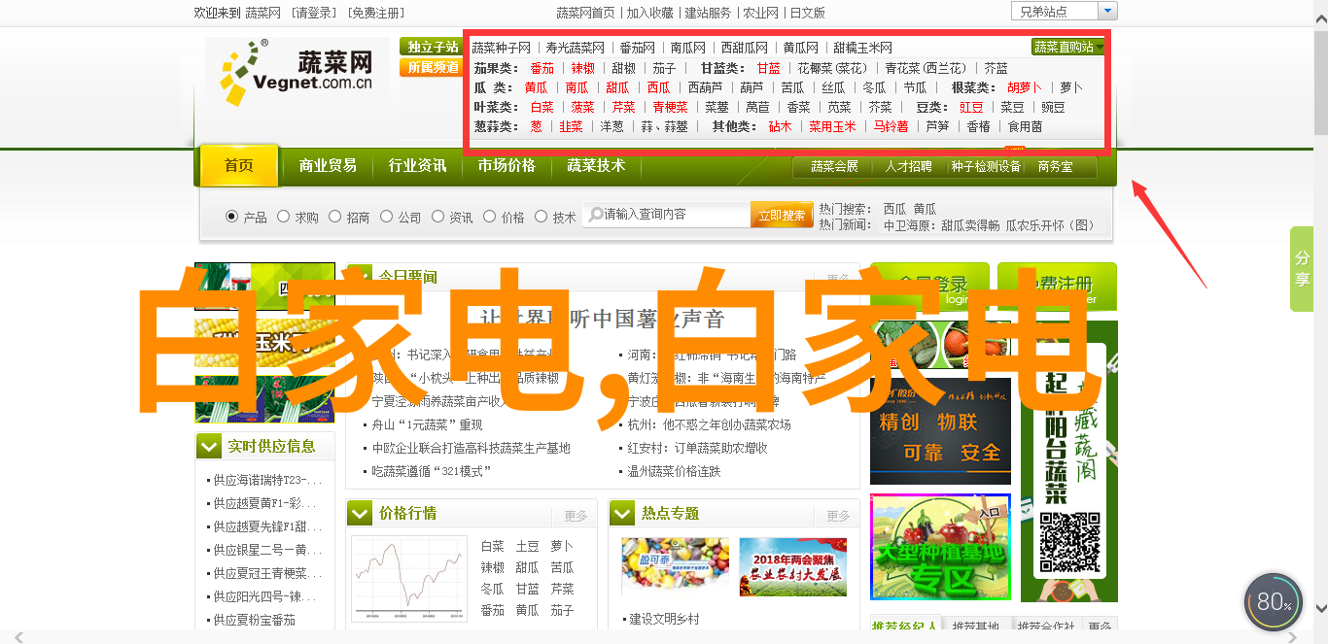Select the 资讯 search radio button
1328x644 pixels.
pos(437,217)
